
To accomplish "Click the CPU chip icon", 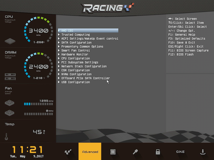I will [10, 41].
